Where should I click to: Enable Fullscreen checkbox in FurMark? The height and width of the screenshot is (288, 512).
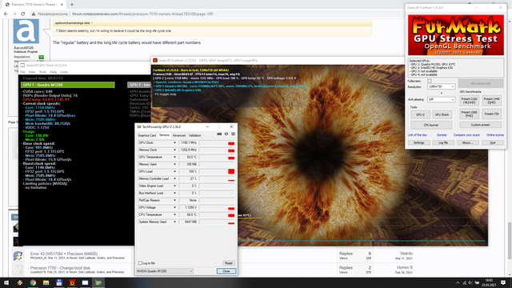[x=430, y=81]
